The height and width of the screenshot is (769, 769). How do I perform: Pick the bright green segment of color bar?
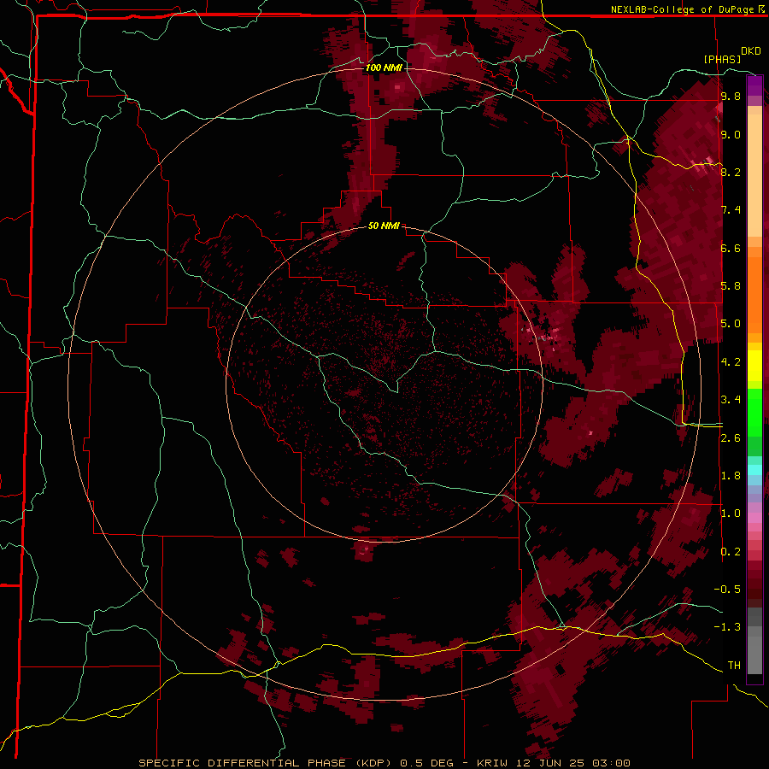point(754,412)
